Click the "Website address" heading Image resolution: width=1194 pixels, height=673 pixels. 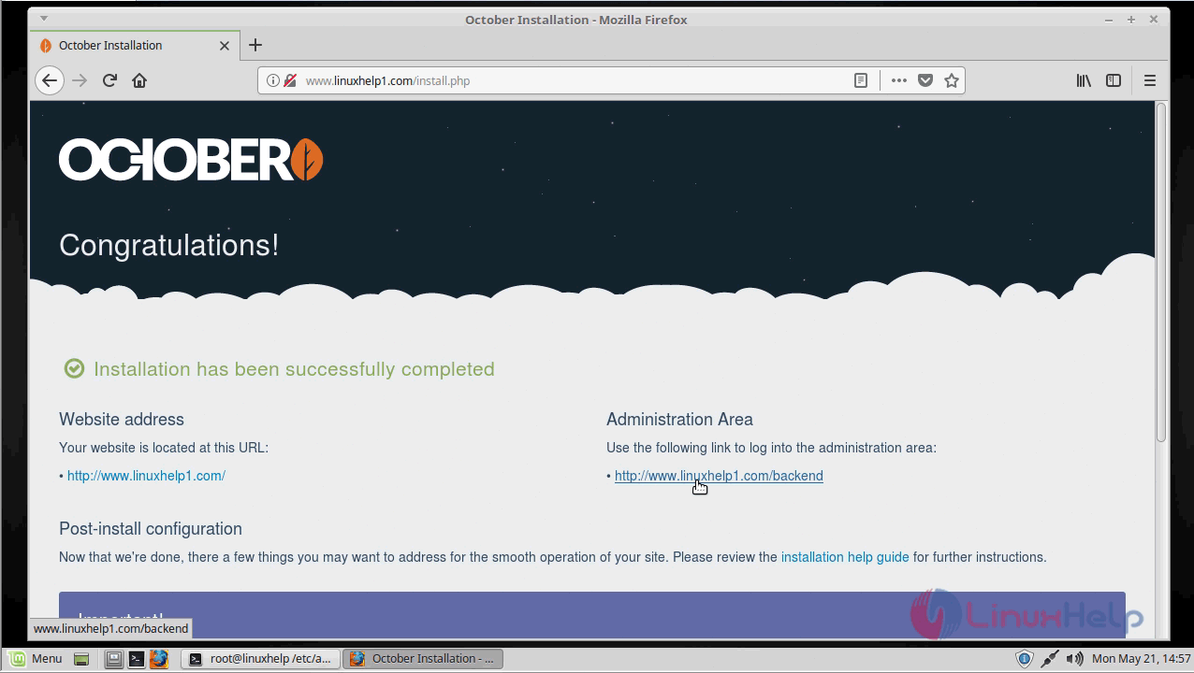pyautogui.click(x=122, y=420)
